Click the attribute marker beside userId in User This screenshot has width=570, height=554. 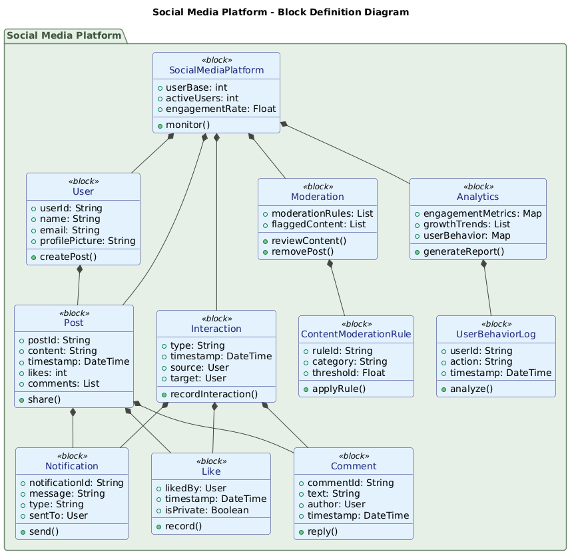point(34,208)
